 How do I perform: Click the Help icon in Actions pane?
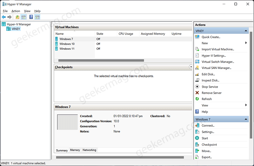pyautogui.click(x=197, y=112)
